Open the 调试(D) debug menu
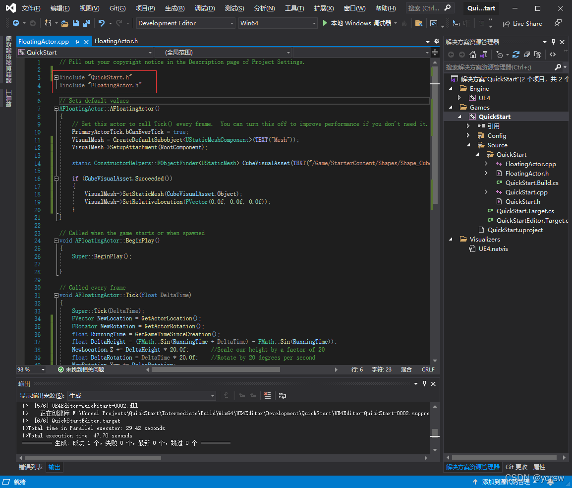572x488 pixels. [205, 8]
